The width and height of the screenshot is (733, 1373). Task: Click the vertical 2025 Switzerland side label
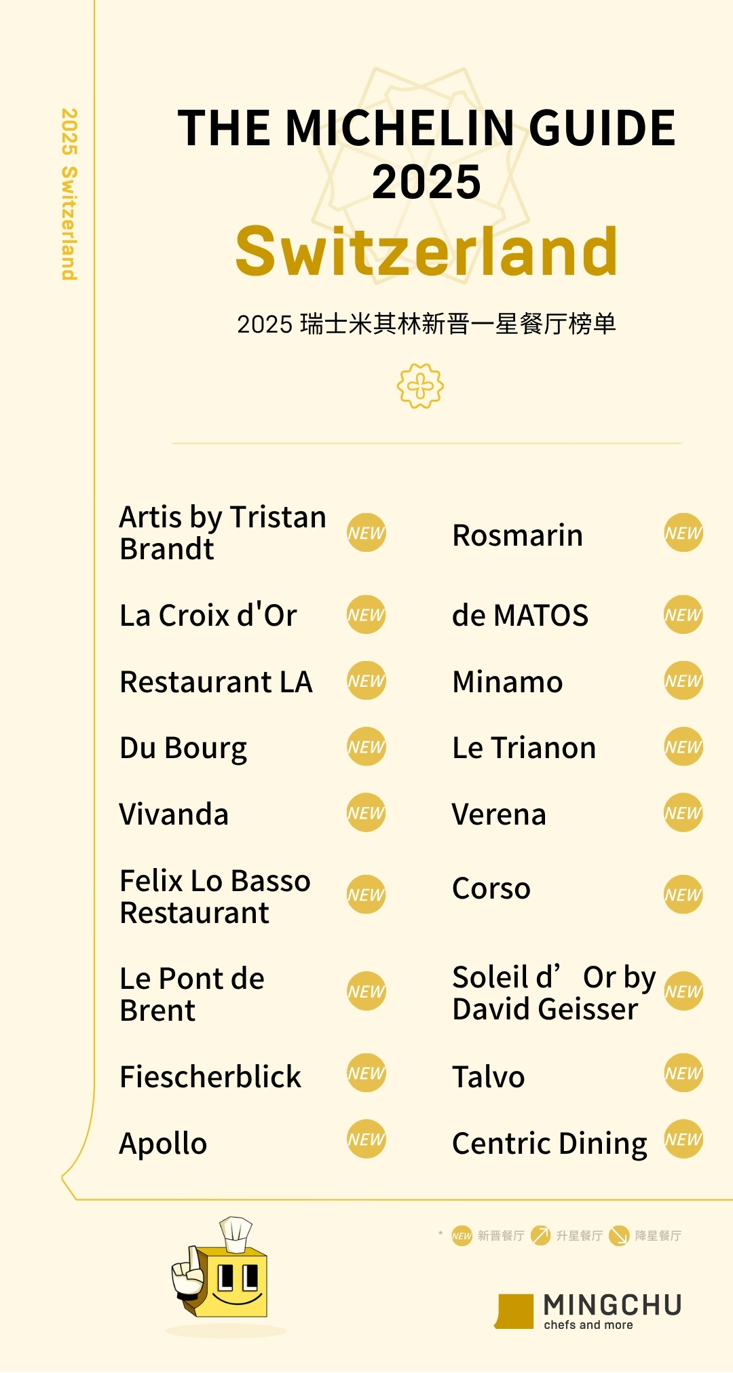(x=69, y=194)
